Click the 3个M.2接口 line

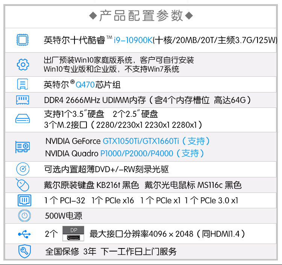click(x=123, y=125)
